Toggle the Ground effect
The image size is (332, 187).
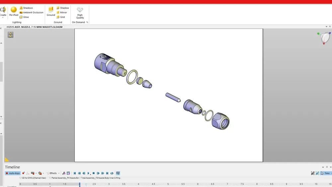pos(51,11)
